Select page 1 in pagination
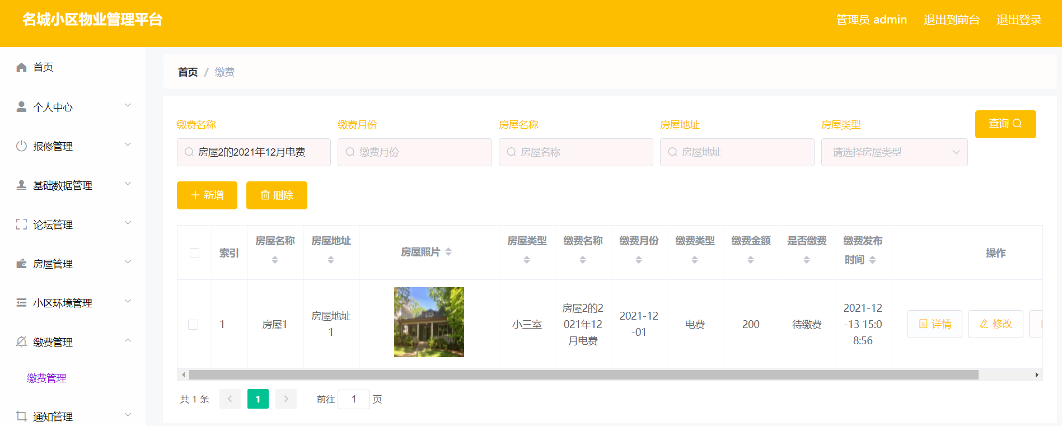 tap(258, 399)
